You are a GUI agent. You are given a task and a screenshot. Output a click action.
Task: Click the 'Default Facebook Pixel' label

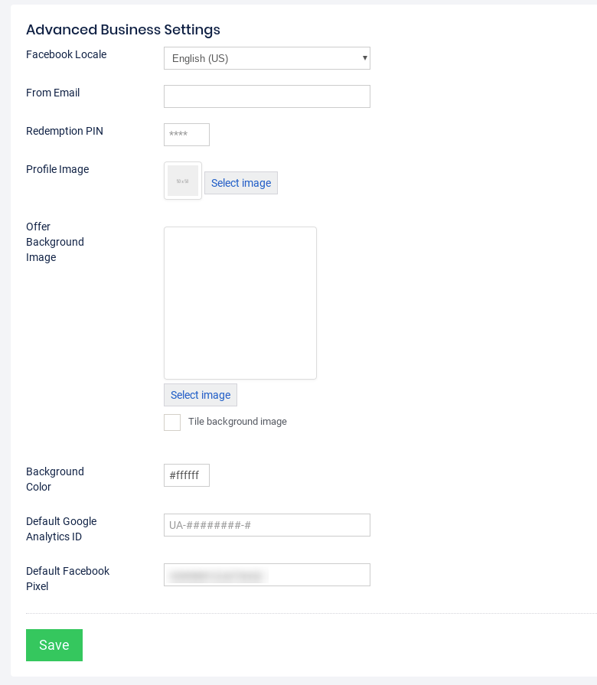(x=67, y=579)
